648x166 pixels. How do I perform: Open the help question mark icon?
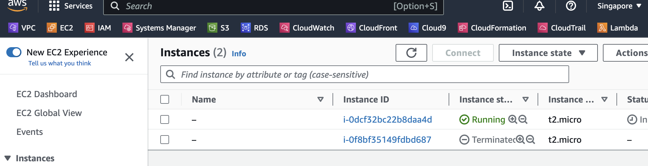tap(571, 6)
